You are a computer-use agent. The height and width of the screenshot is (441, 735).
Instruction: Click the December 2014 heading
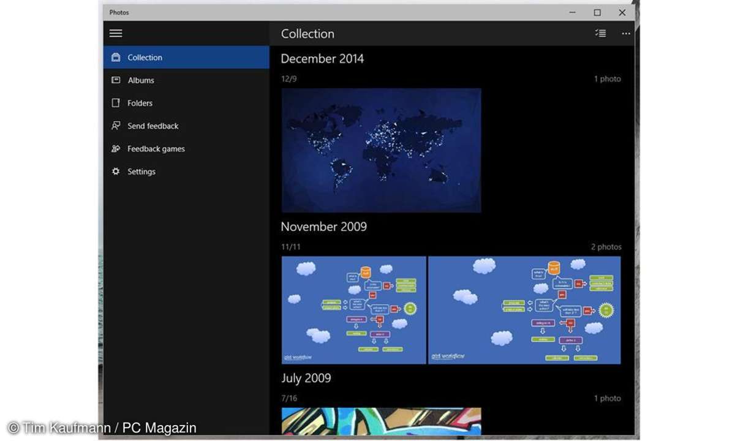(x=322, y=59)
